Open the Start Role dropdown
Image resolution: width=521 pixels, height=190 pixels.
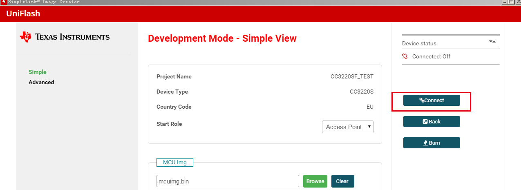[348, 127]
